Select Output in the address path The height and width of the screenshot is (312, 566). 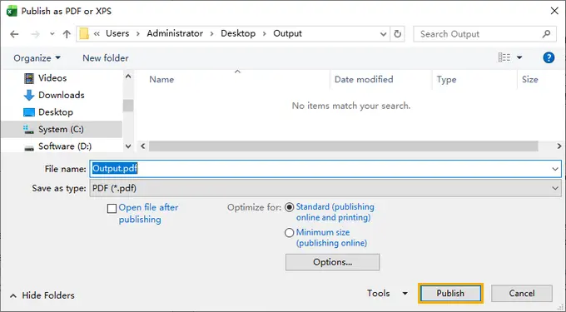coord(287,33)
